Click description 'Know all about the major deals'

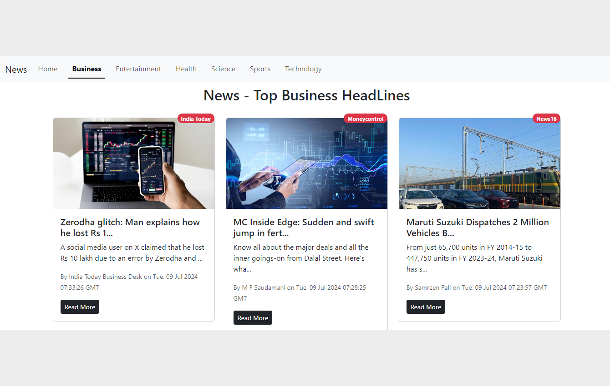tap(301, 258)
